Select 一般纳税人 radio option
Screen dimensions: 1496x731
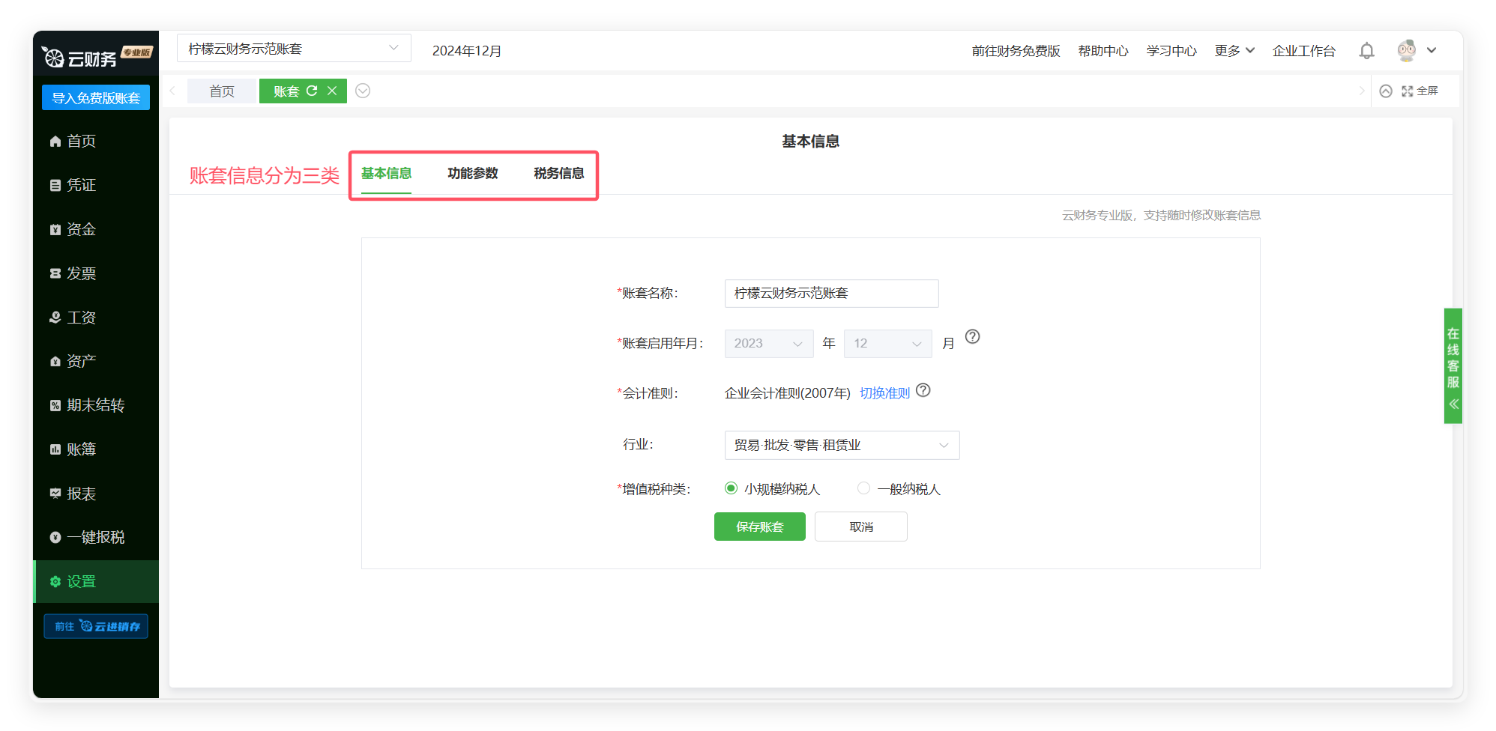coord(863,488)
